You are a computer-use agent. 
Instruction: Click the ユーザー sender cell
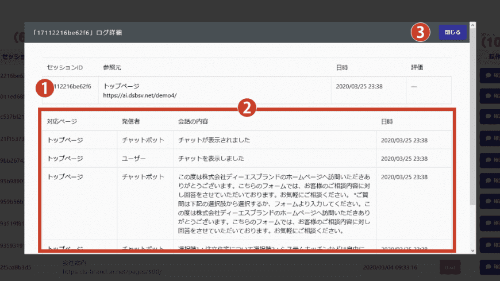(134, 159)
